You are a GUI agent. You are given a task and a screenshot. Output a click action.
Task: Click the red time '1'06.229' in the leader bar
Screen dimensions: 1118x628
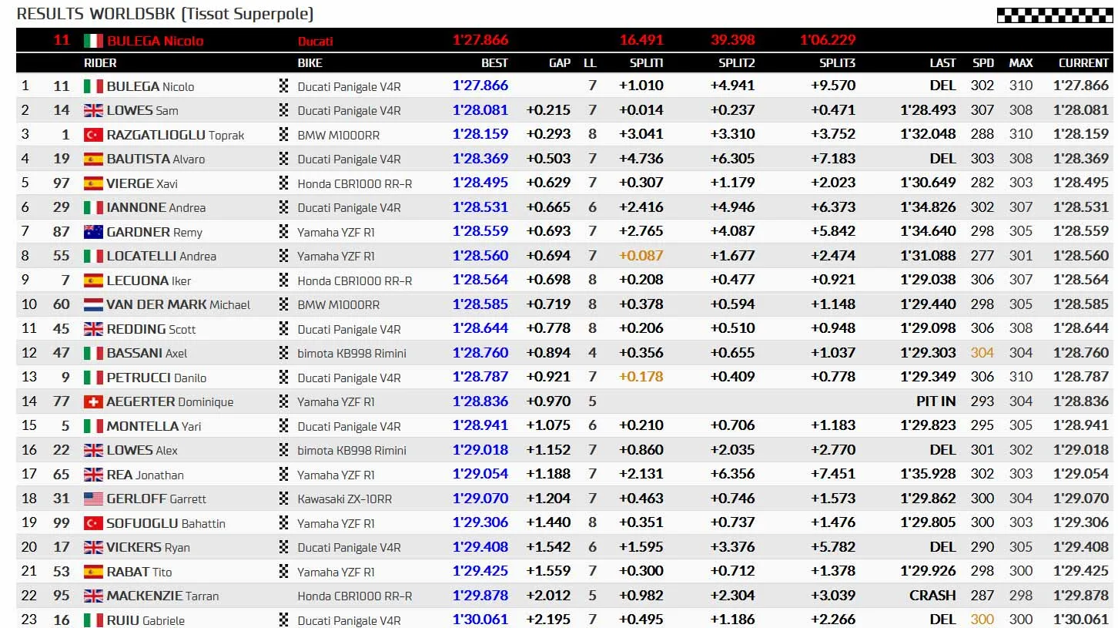[828, 40]
